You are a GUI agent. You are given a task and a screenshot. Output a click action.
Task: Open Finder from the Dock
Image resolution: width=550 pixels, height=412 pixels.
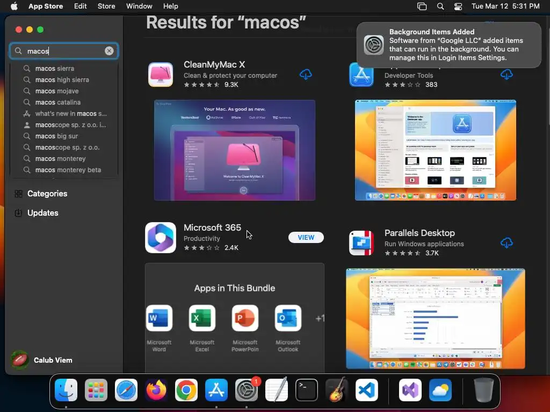coord(66,390)
